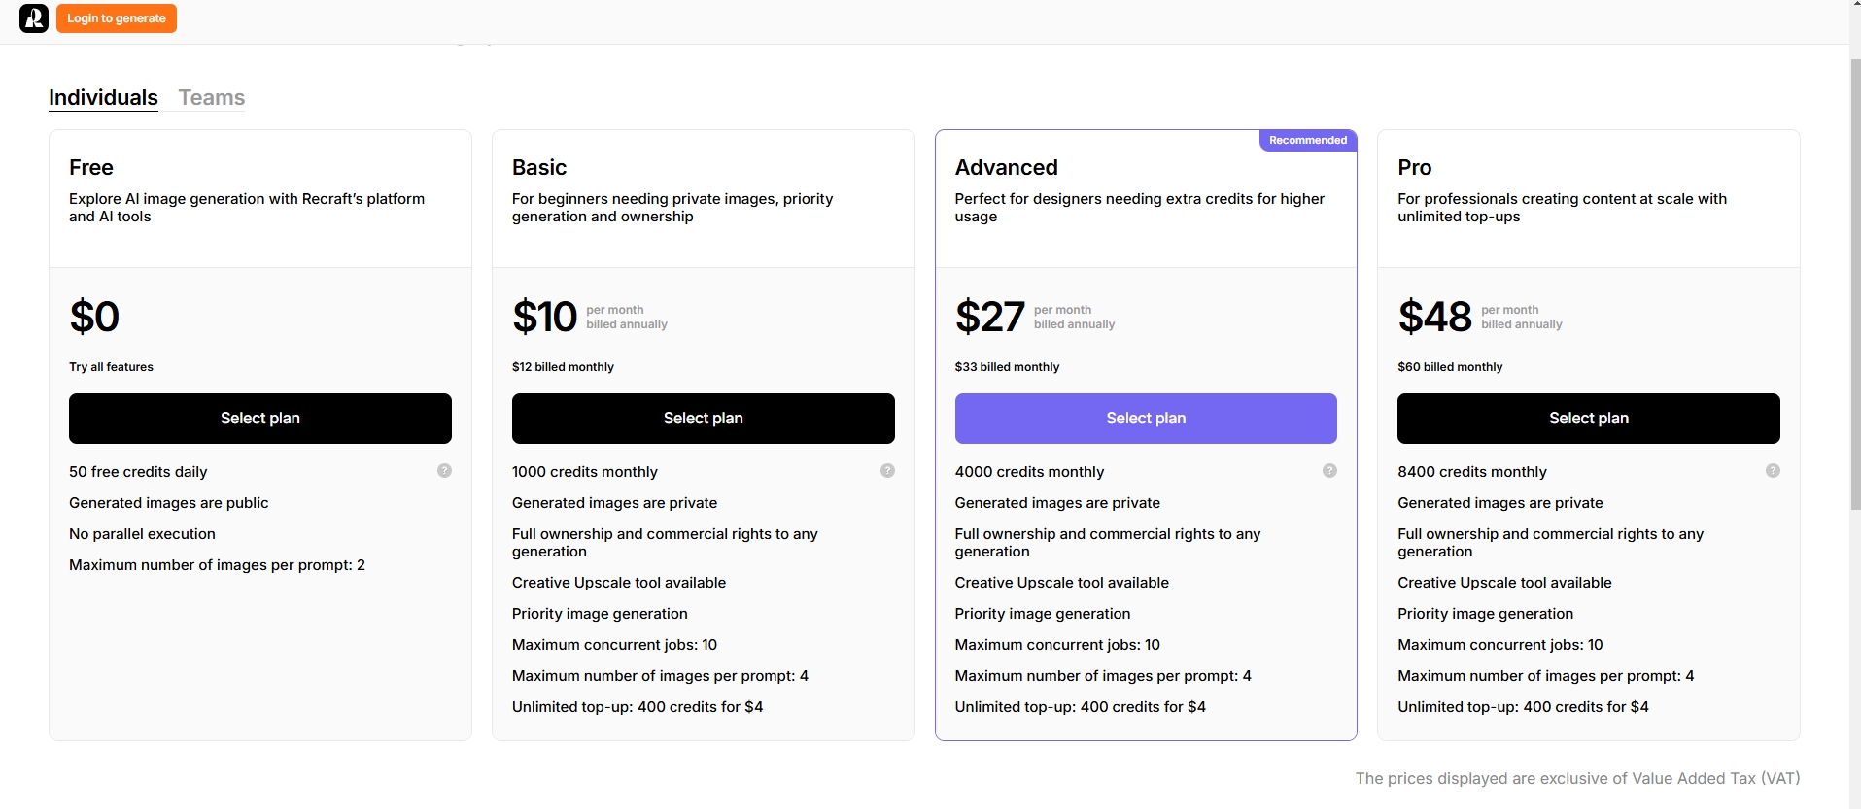Click the Recraft logo icon

[x=34, y=18]
